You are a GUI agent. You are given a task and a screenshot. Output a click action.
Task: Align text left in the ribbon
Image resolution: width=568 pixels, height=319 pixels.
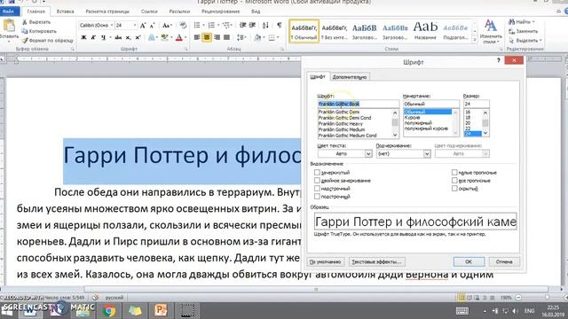click(197, 37)
